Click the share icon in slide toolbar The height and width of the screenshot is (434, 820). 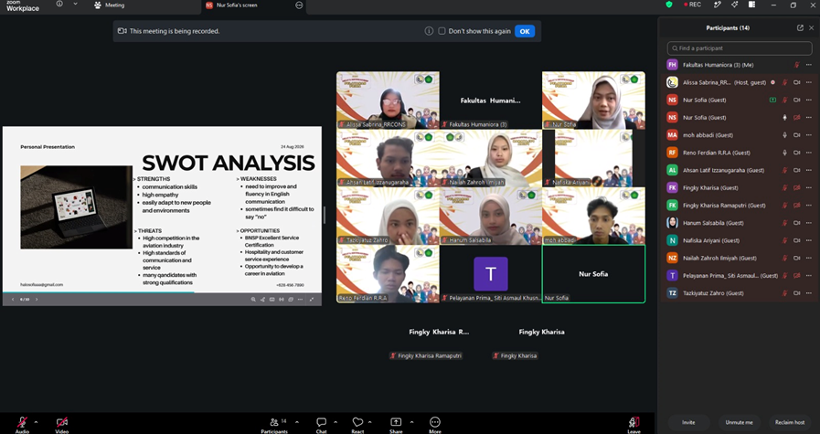(x=262, y=300)
